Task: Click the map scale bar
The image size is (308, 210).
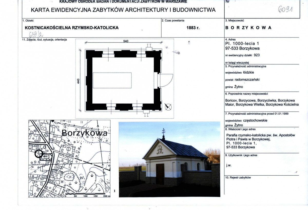Action: pyautogui.click(x=86, y=195)
